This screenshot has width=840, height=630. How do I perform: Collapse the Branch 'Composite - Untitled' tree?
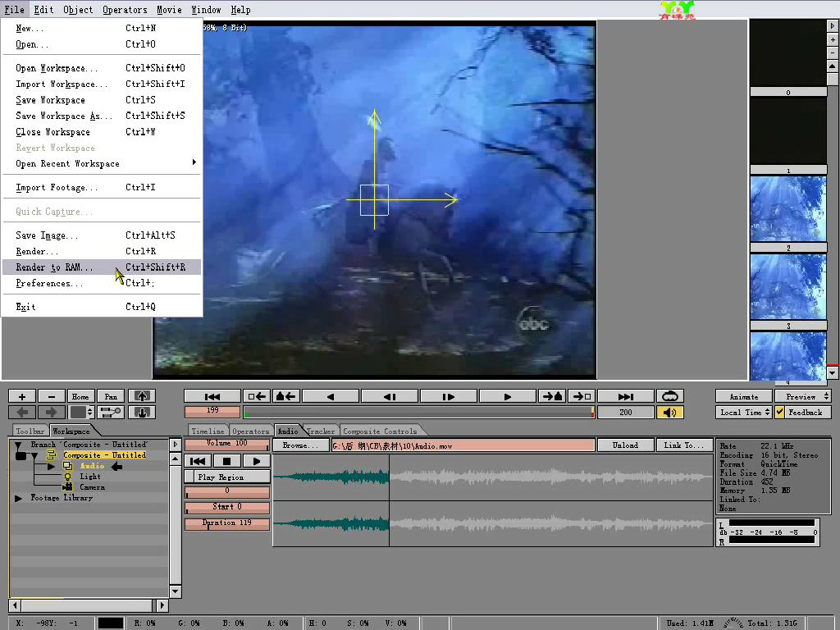[18, 445]
